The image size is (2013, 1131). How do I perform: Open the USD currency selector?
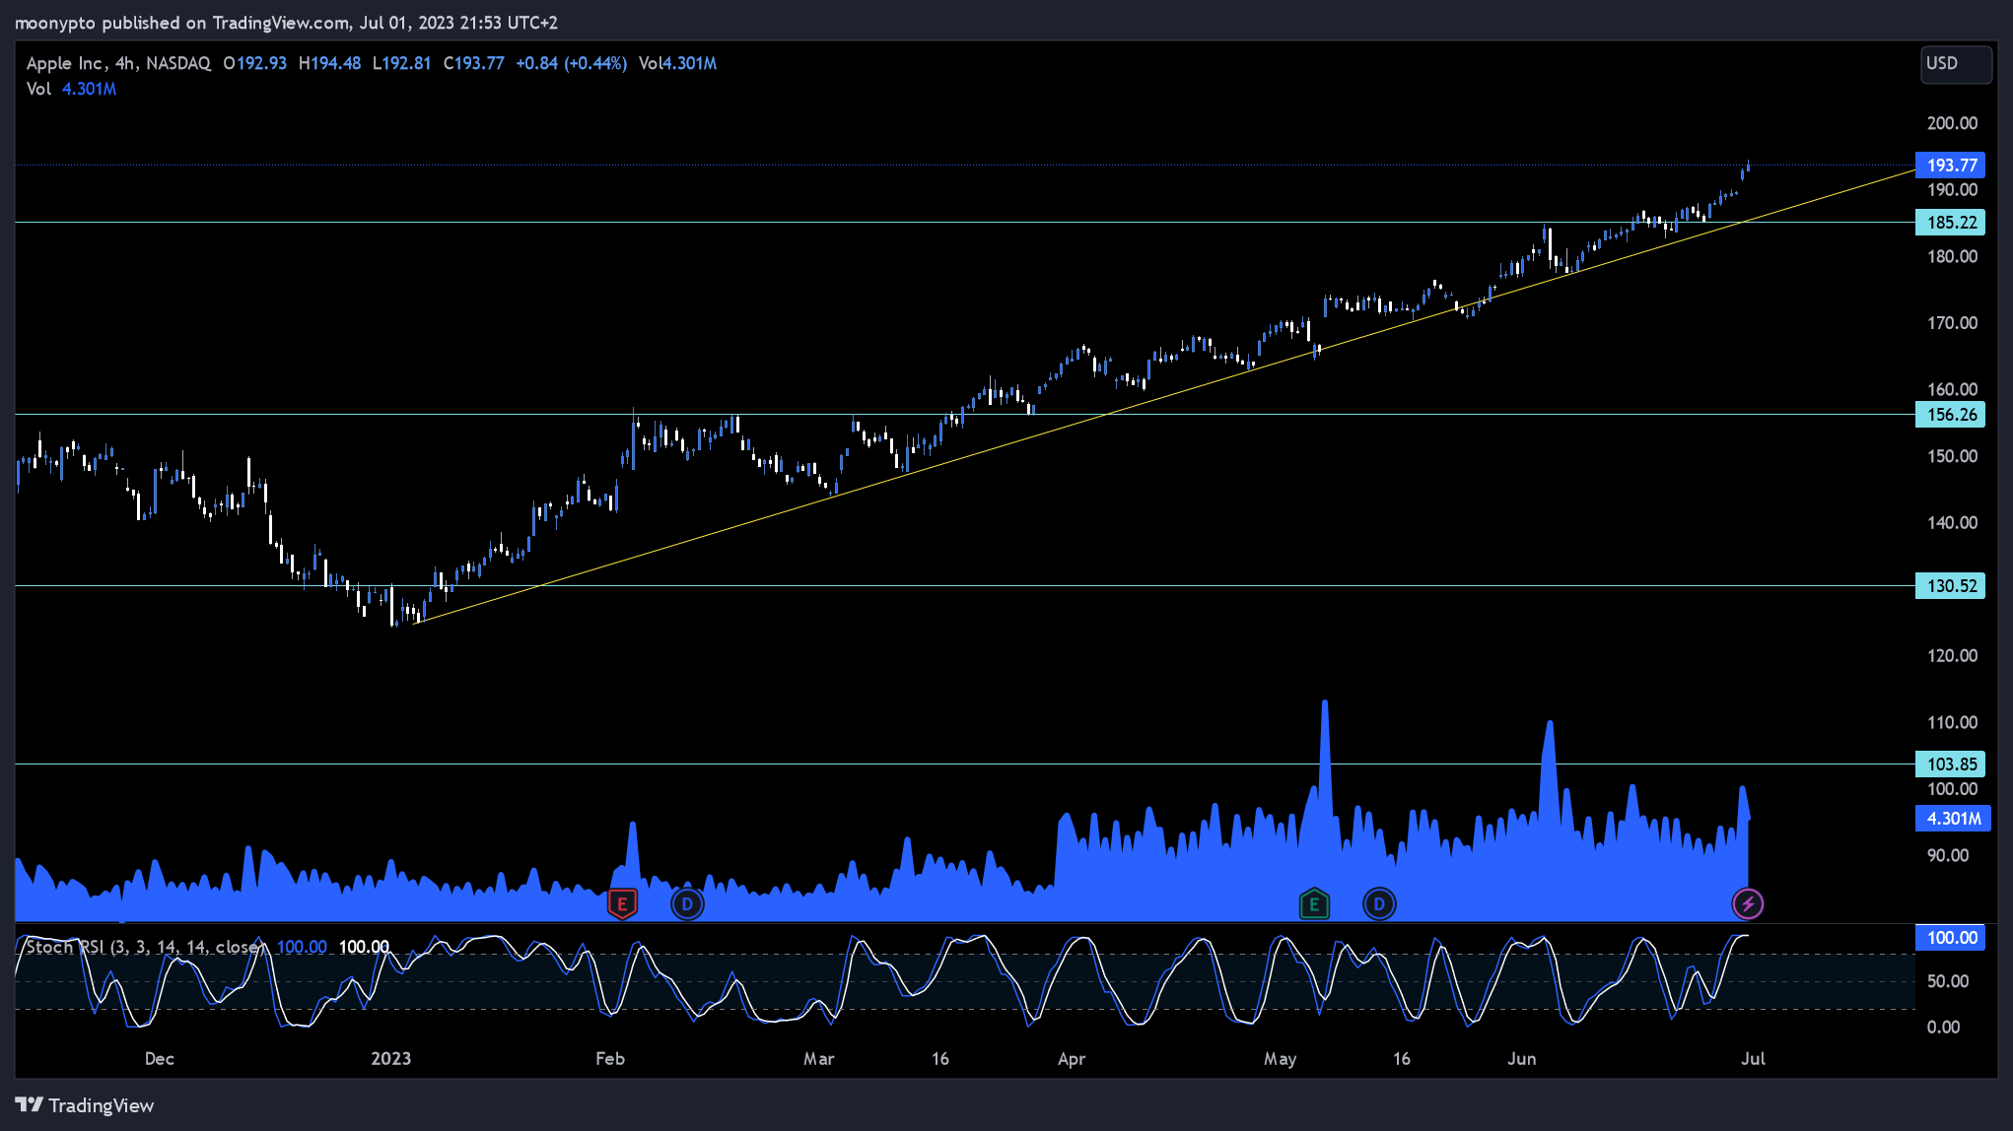click(1956, 63)
